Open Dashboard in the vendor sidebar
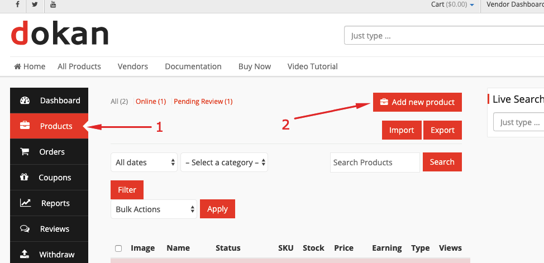Image resolution: width=544 pixels, height=263 pixels. click(x=49, y=101)
